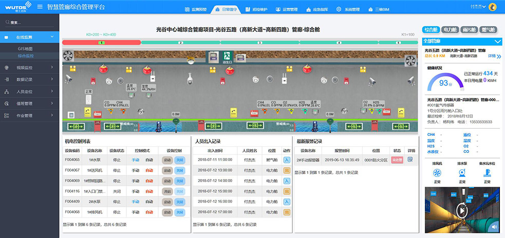Play the tunnel video preview

pyautogui.click(x=462, y=210)
